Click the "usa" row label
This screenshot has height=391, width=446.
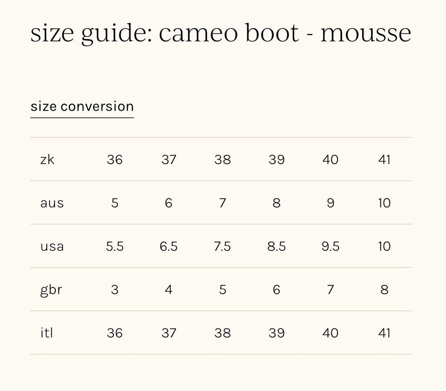[52, 247]
